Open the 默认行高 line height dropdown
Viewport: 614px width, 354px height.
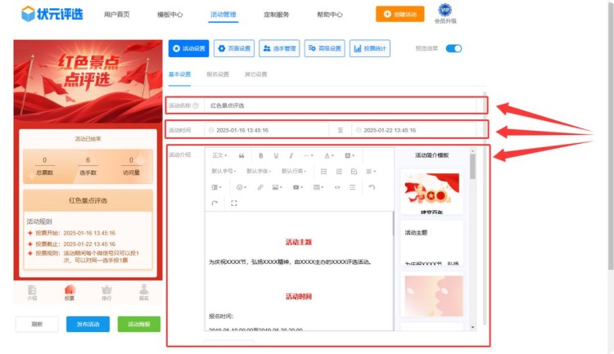(294, 172)
